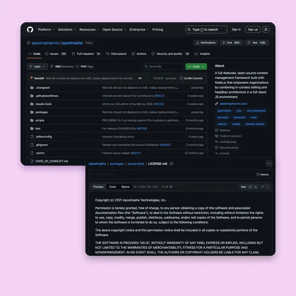Screen dimensions: 296x296
Task: Open the appearance settings icon beside Sign up
Action: coord(266,30)
